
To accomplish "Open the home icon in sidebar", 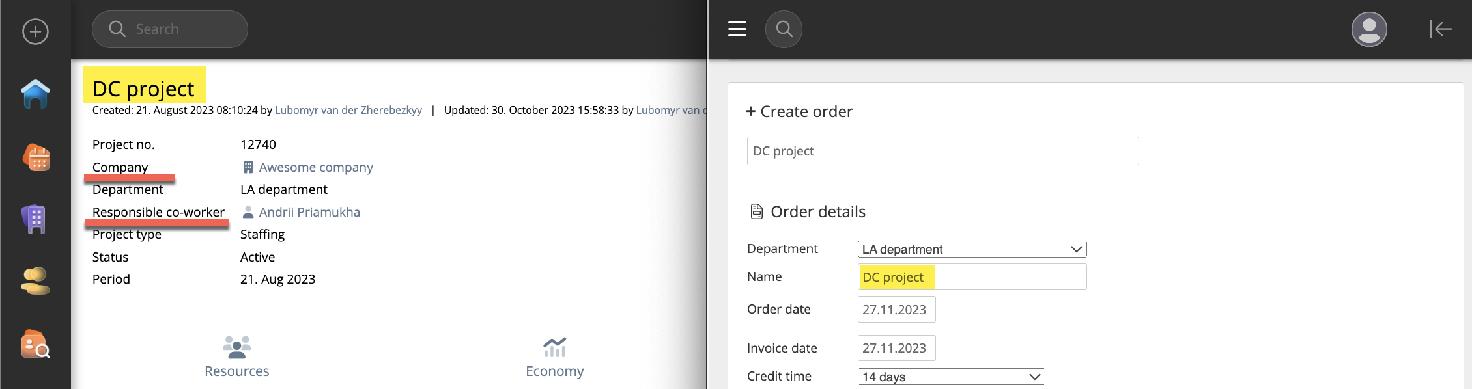I will pos(35,94).
